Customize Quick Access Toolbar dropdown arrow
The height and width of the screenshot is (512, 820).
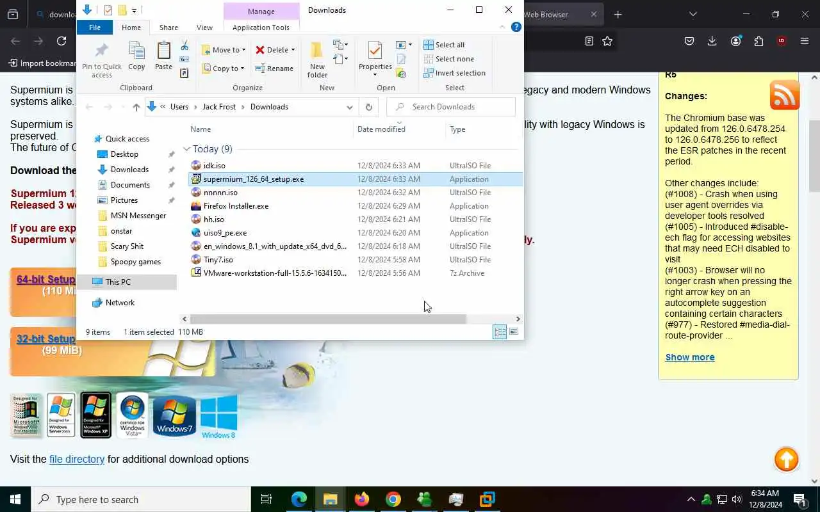point(134,10)
